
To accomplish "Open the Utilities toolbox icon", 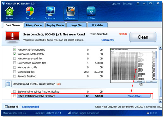I will tap(91, 11).
